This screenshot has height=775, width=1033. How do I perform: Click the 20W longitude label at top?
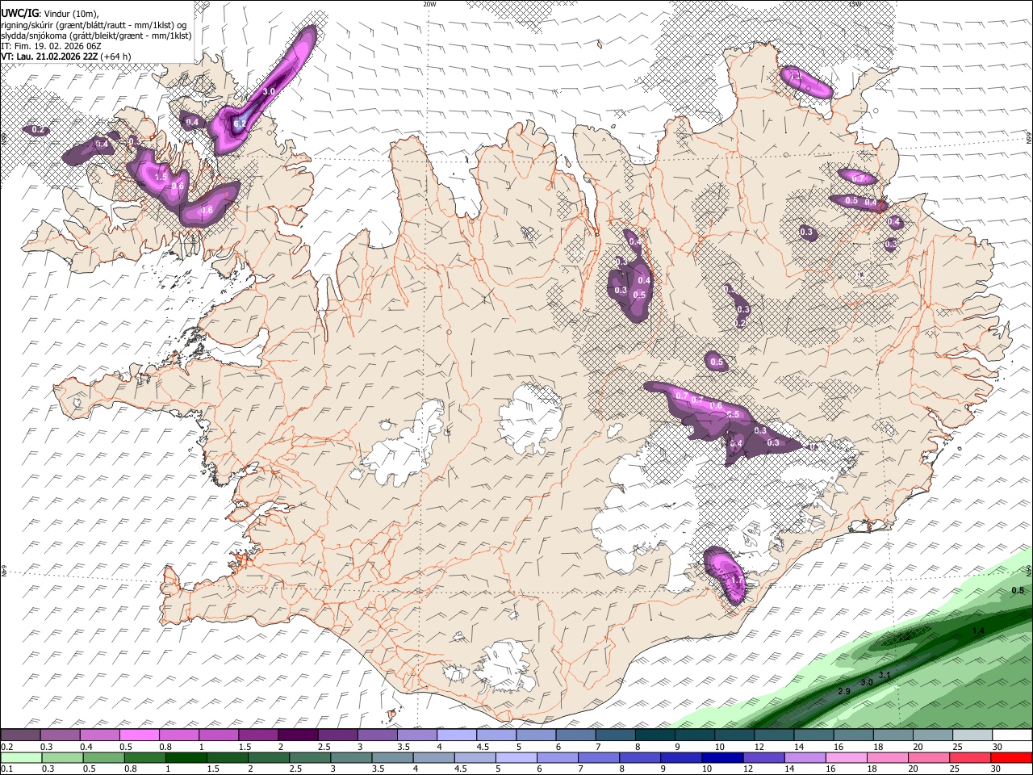pos(429,4)
